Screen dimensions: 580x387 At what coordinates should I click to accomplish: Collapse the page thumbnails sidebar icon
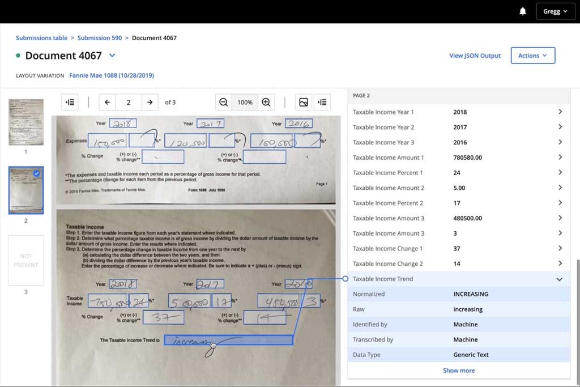click(x=70, y=102)
